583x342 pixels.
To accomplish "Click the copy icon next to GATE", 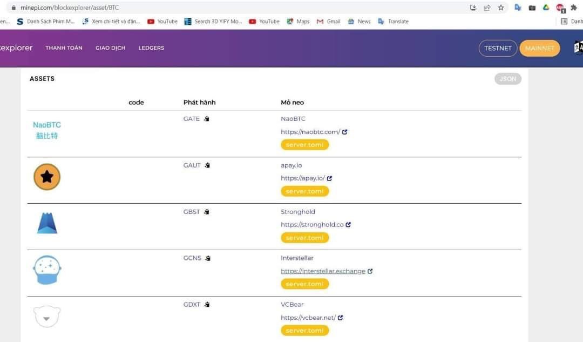I will click(206, 119).
